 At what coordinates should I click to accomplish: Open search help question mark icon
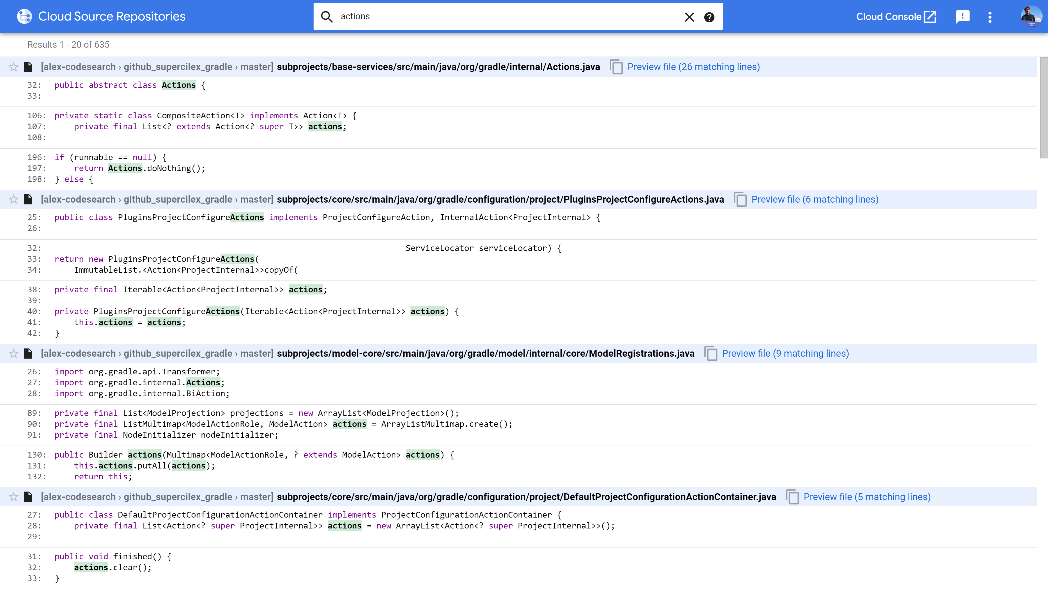click(x=709, y=17)
